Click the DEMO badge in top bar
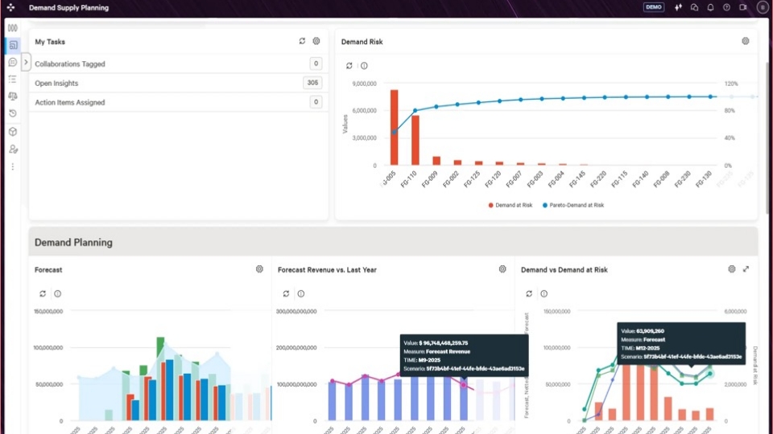The height and width of the screenshot is (434, 773). point(654,7)
